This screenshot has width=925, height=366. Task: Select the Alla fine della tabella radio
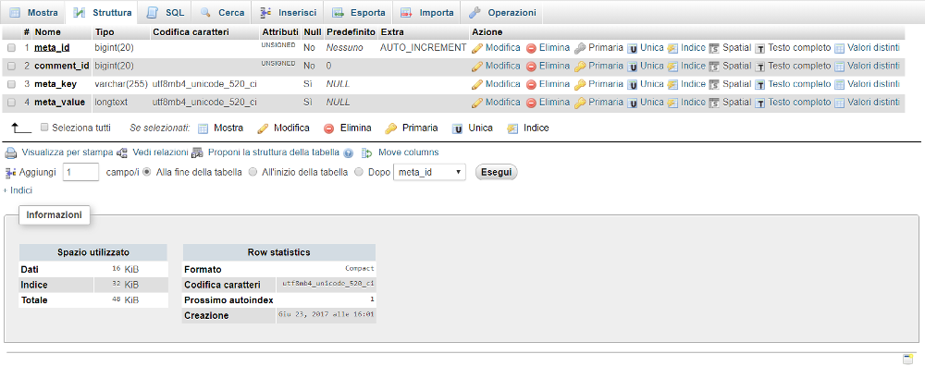(x=147, y=173)
